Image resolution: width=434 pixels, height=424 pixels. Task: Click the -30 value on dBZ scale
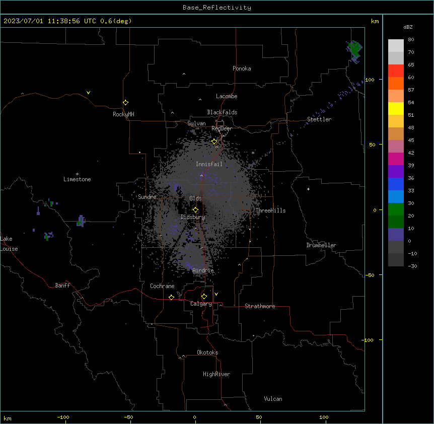coord(412,266)
